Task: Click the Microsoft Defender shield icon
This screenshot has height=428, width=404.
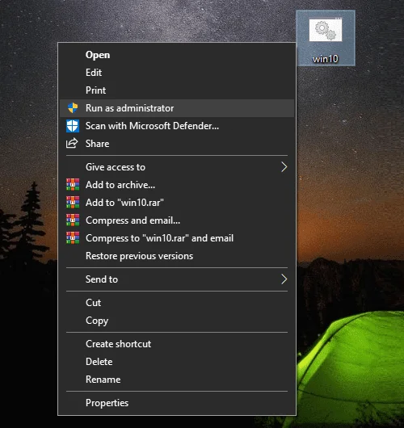Action: [73, 126]
